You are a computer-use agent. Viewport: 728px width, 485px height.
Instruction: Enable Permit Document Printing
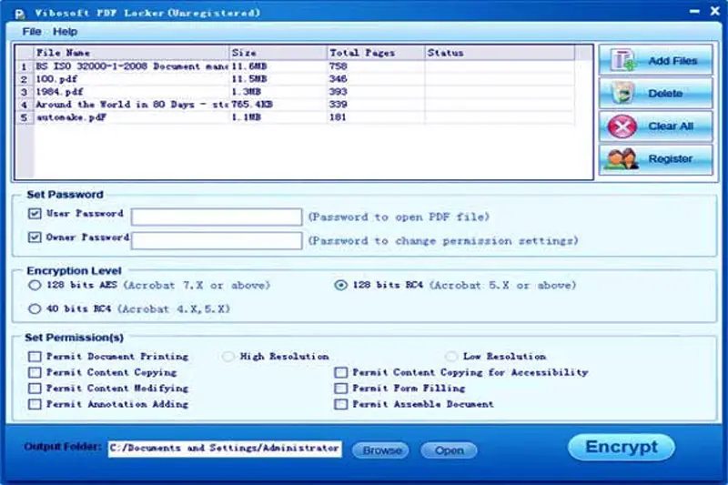35,357
